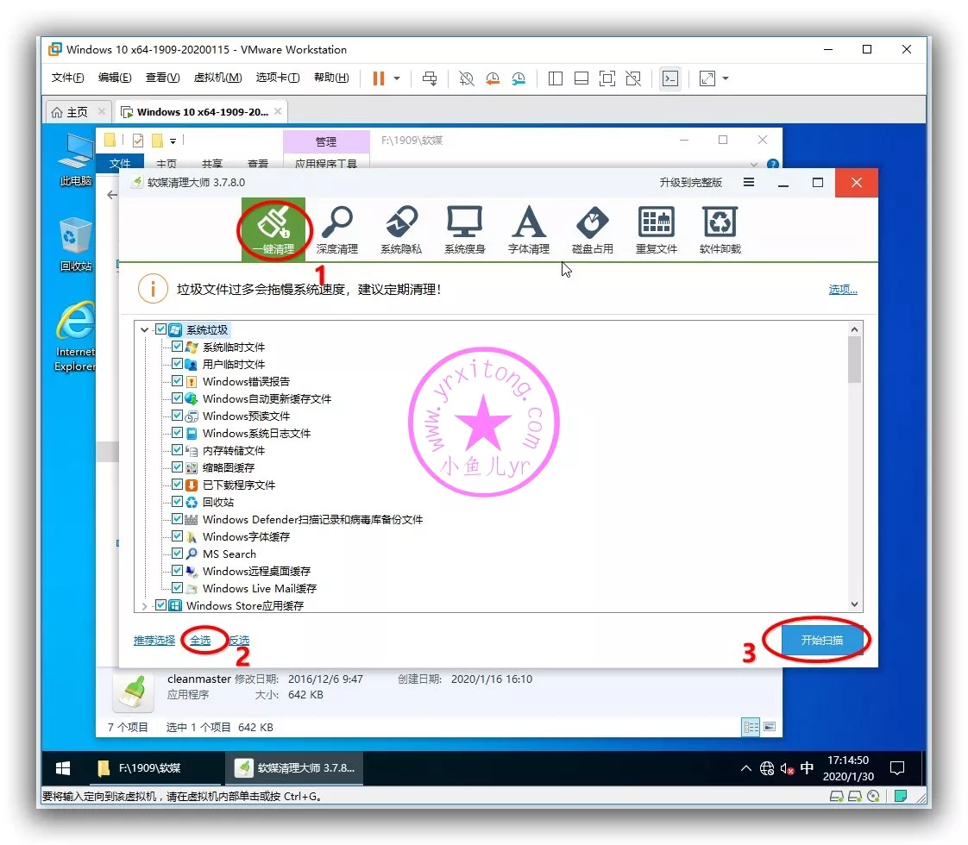
Task: Expand the Windows Store应用缓存 node
Action: [144, 606]
